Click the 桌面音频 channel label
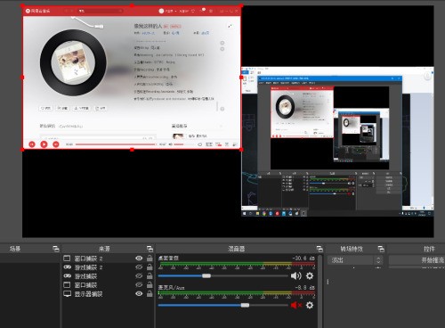 click(168, 258)
